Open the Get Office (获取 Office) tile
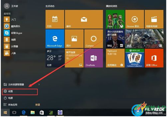167x117 pixels. pyautogui.click(x=154, y=58)
